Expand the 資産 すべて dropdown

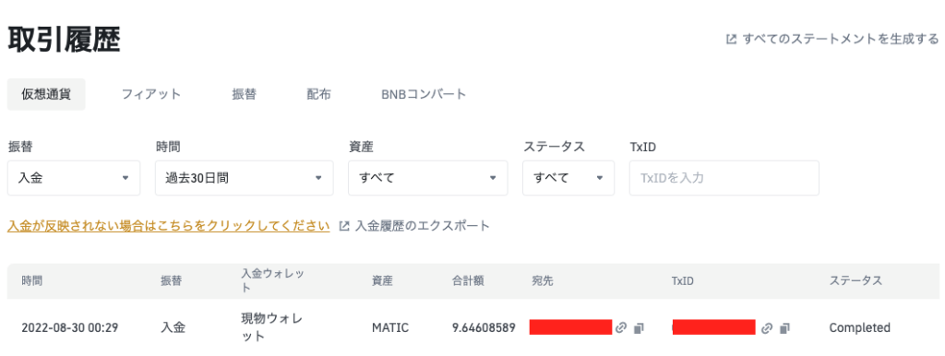pos(428,178)
